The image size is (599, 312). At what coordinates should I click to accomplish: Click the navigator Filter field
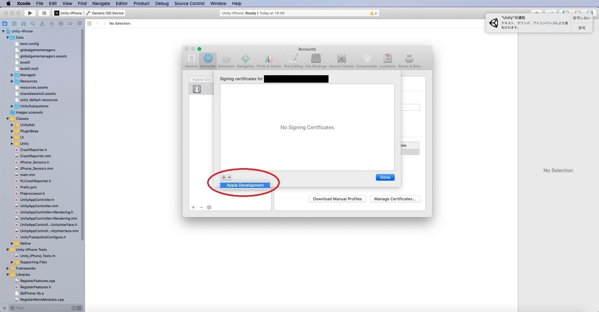45,308
